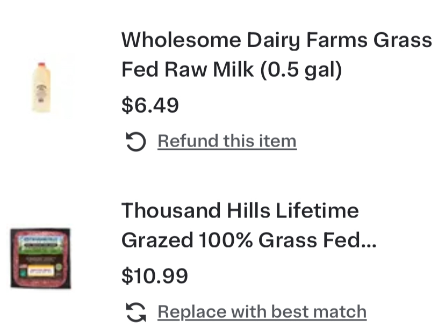The width and height of the screenshot is (445, 335).
Task: Click the "Fed Raw Milk" text
Action: (188, 70)
